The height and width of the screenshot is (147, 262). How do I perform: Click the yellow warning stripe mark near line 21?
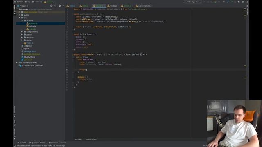[245, 66]
